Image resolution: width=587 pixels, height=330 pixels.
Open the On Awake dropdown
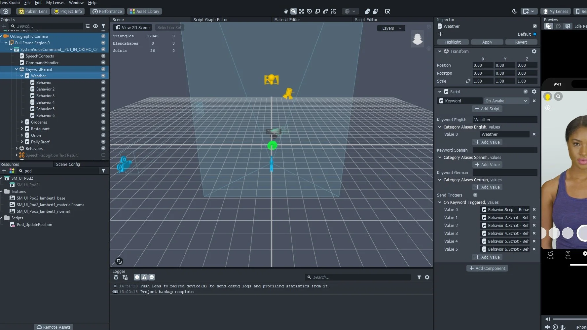[x=506, y=101]
